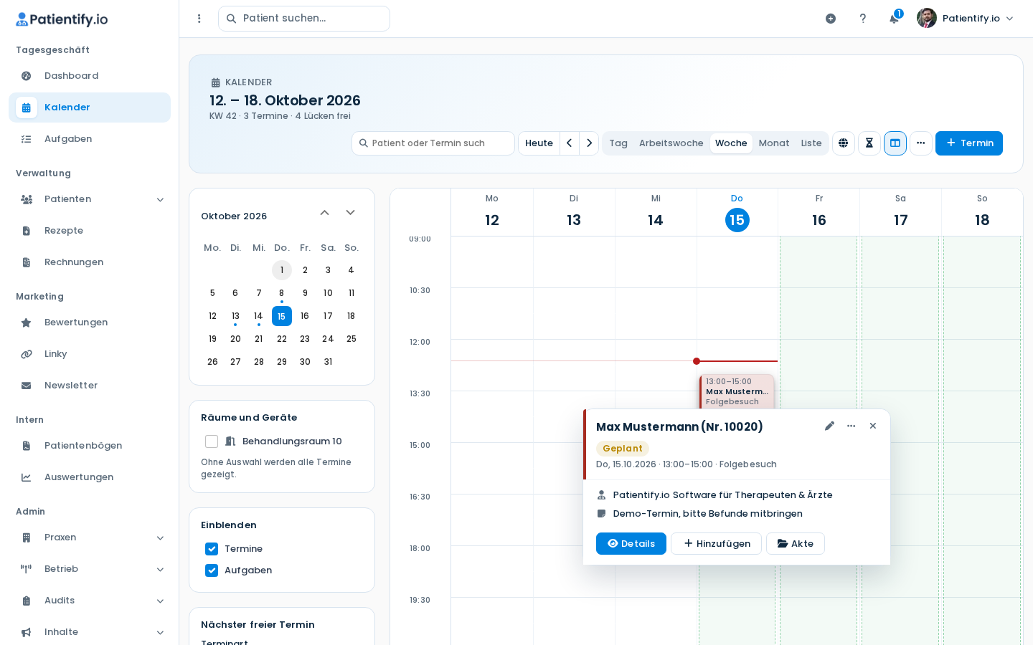Switch to the Liste view
Viewport: 1033px width, 645px height.
click(x=811, y=143)
